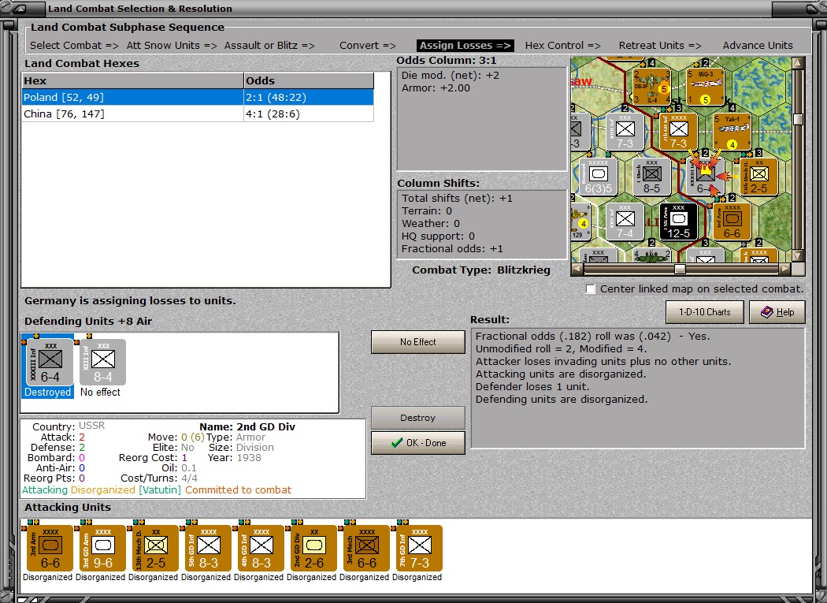Click the map scroll up arrow

click(798, 63)
